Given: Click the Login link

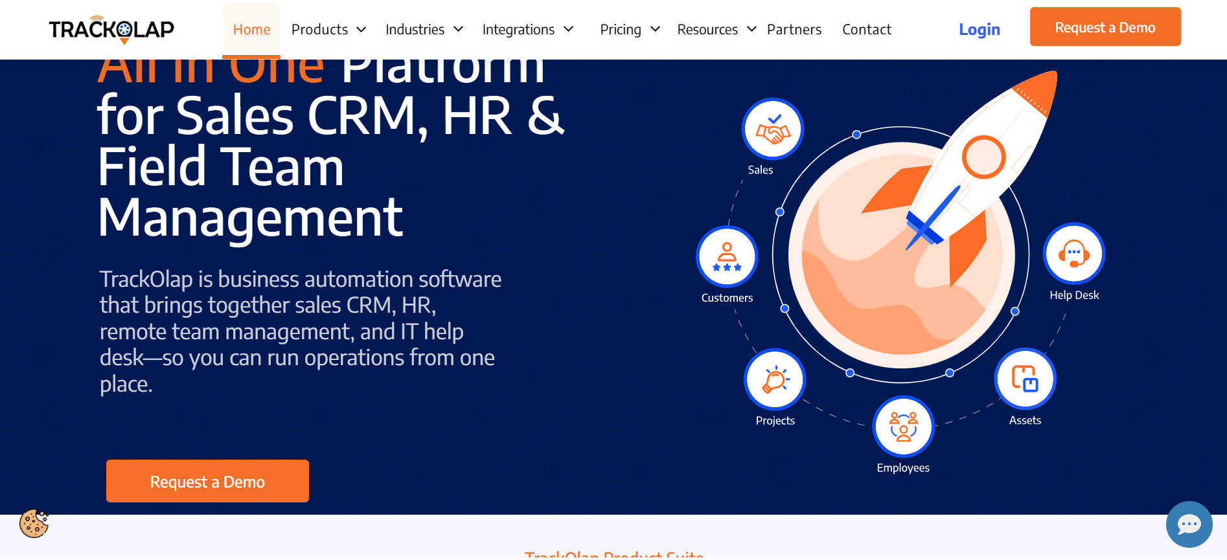Looking at the screenshot, I should pos(980,30).
